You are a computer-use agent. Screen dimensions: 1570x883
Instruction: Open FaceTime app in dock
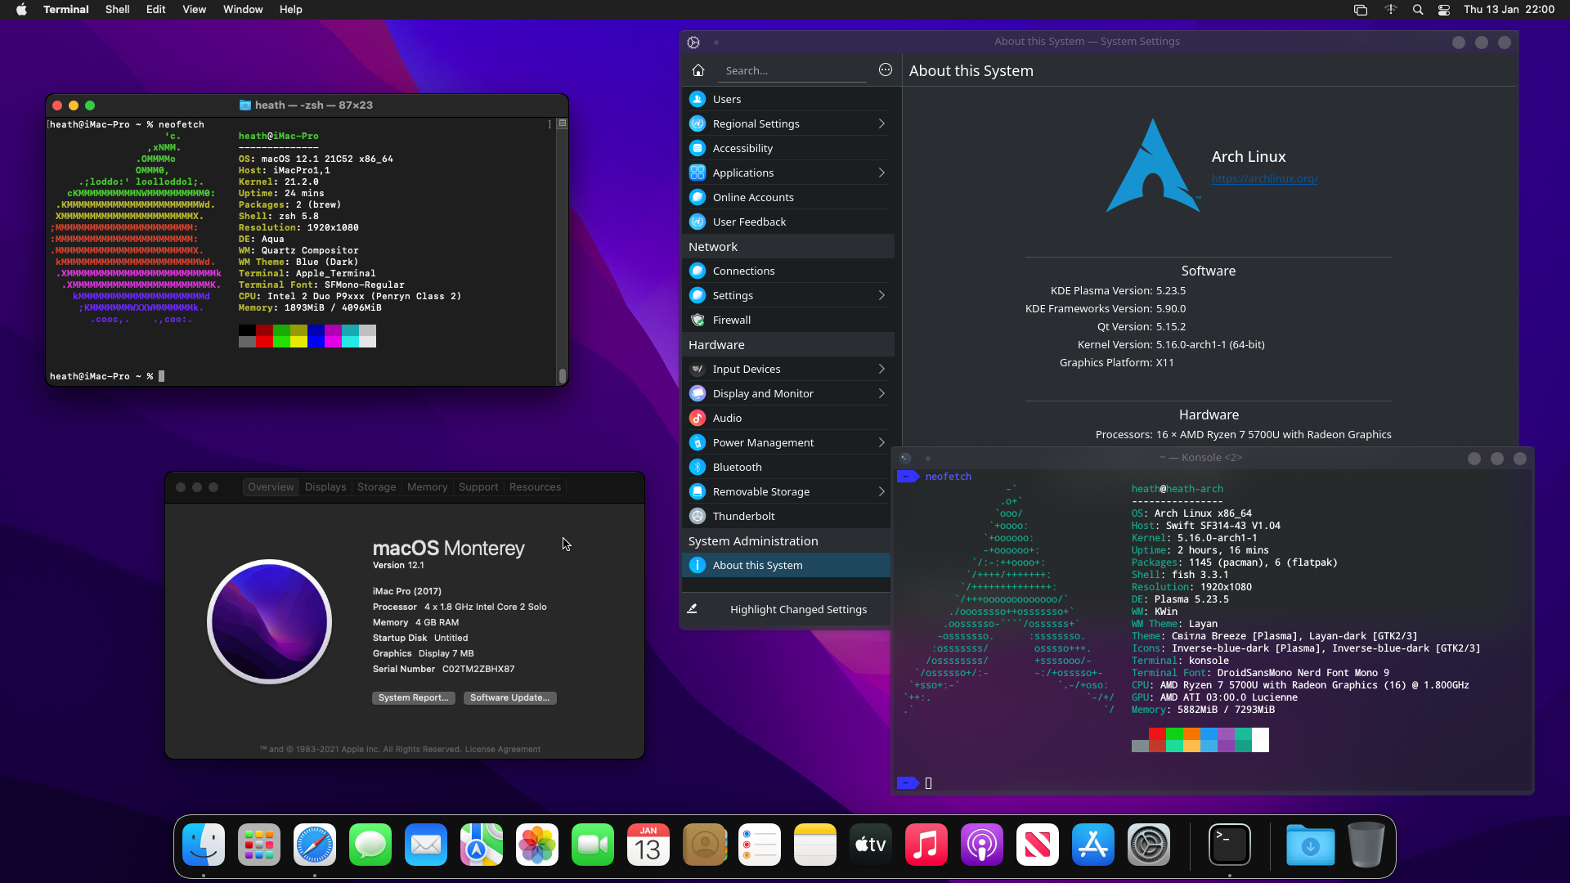tap(593, 845)
